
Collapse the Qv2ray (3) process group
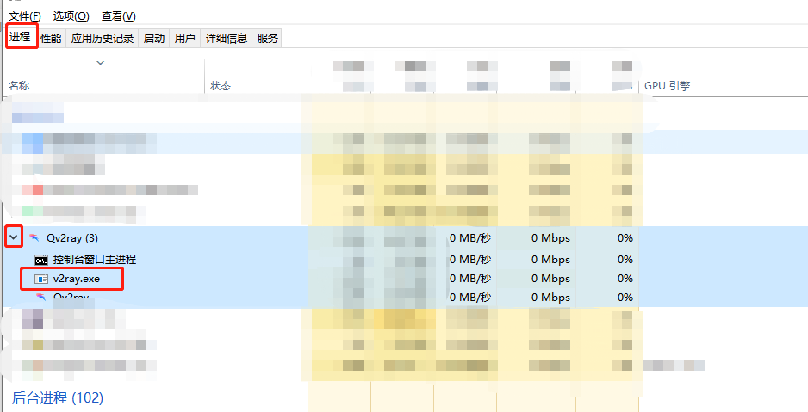tap(14, 237)
